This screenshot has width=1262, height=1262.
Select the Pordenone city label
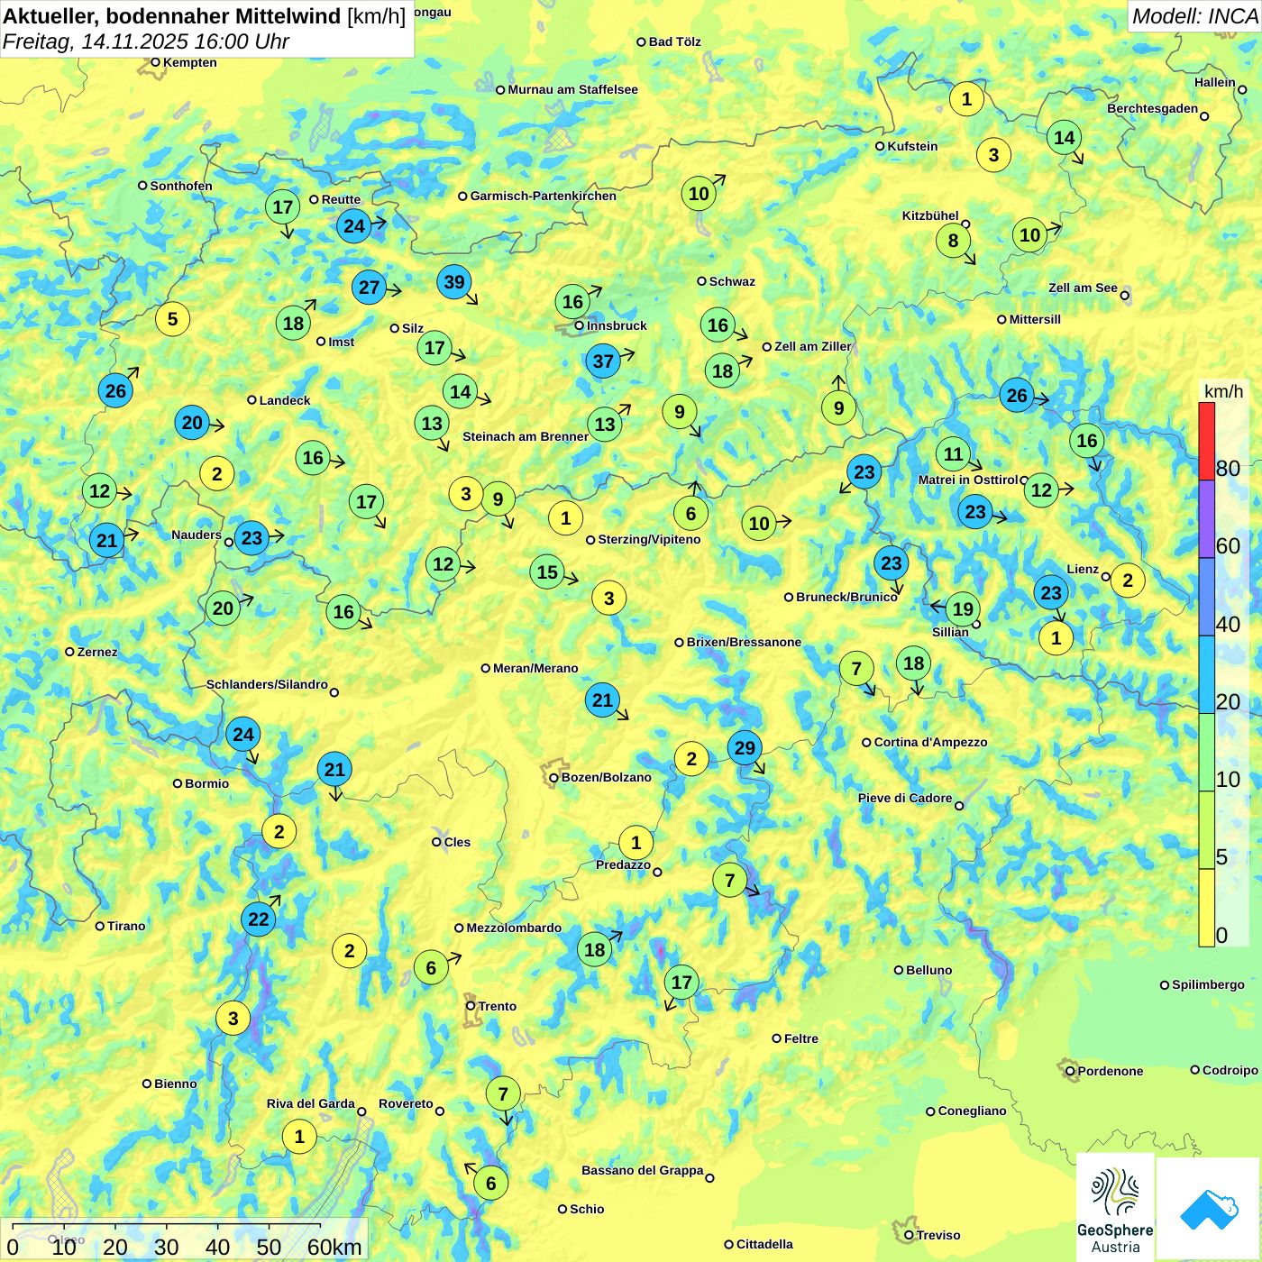1111,1071
